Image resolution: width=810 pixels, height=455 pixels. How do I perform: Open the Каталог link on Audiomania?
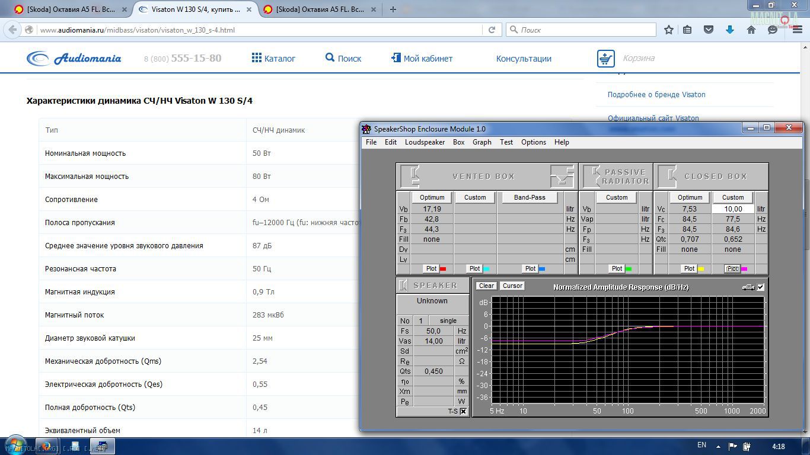tap(273, 58)
